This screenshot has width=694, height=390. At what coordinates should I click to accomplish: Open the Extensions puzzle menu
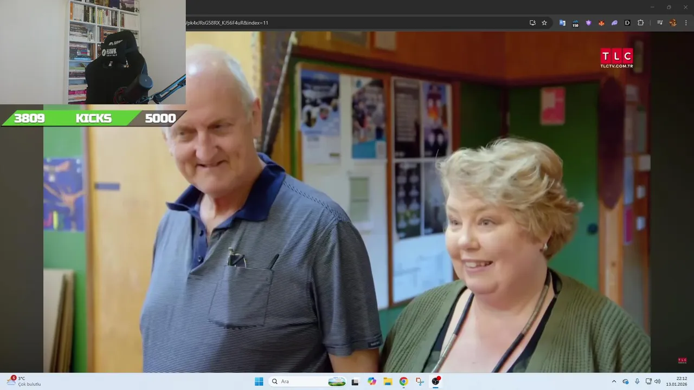pyautogui.click(x=640, y=23)
